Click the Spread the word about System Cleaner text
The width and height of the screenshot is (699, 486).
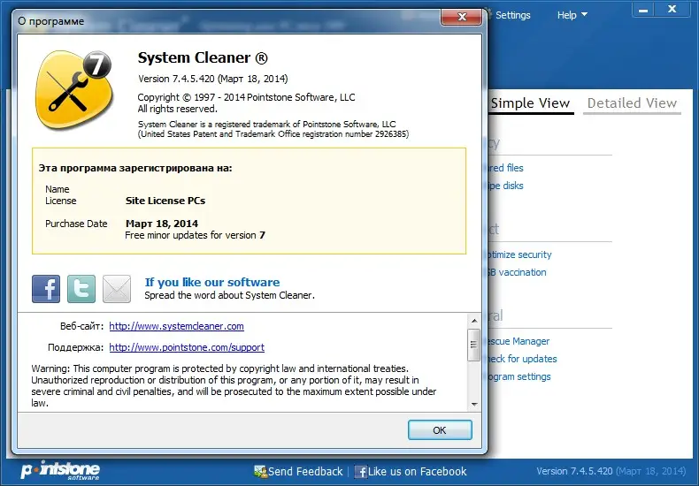(229, 295)
